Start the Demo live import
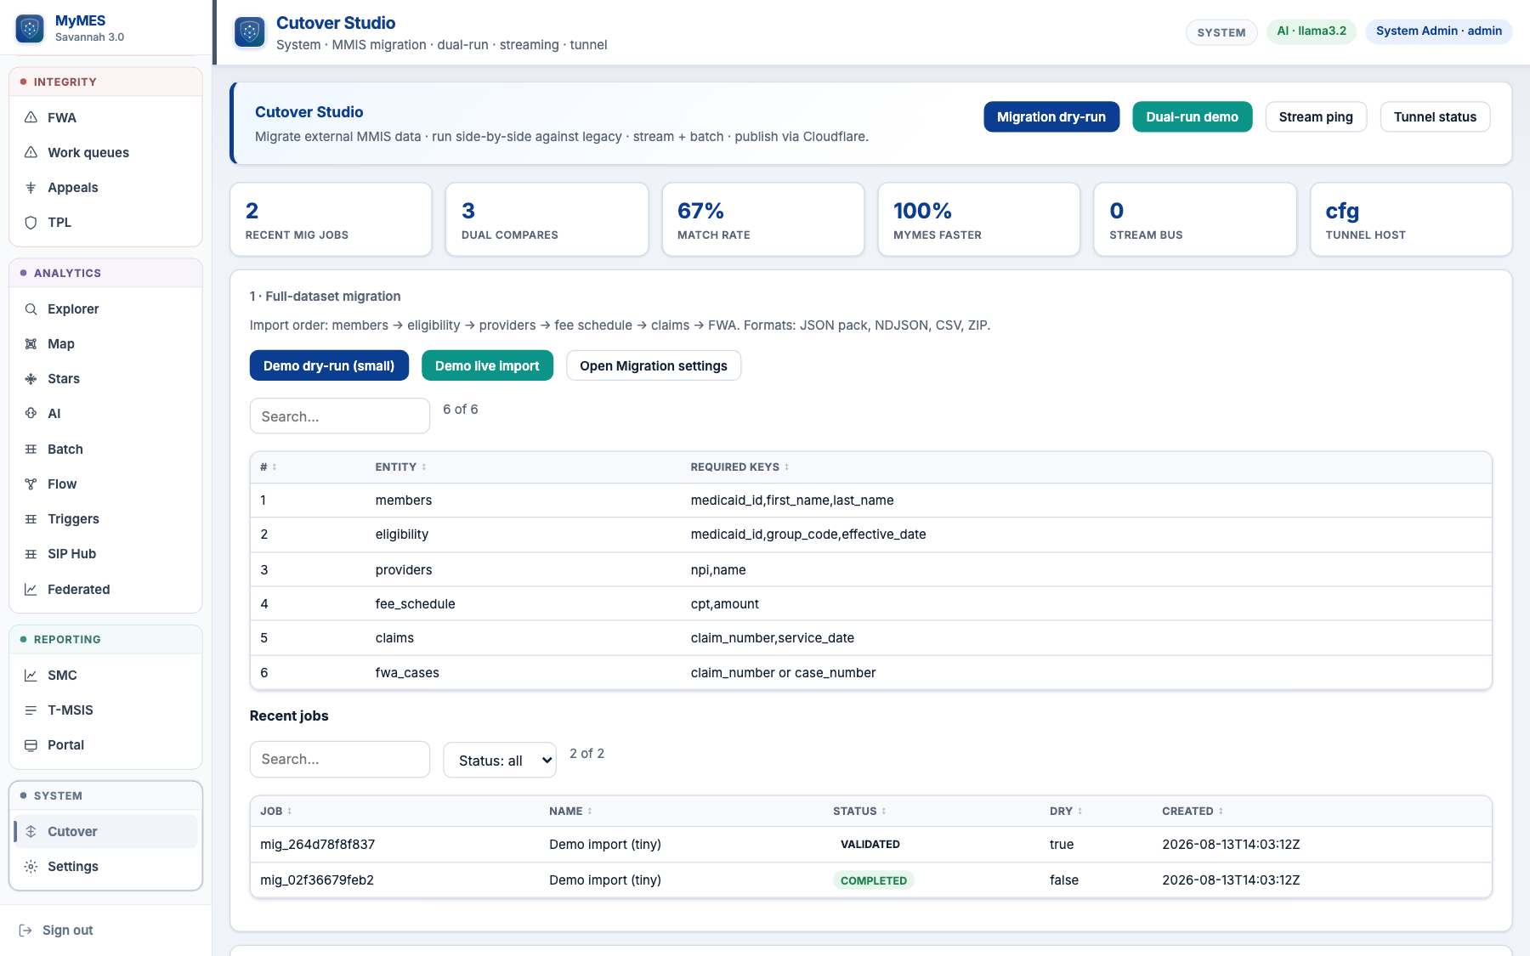This screenshot has width=1530, height=956. (x=487, y=365)
